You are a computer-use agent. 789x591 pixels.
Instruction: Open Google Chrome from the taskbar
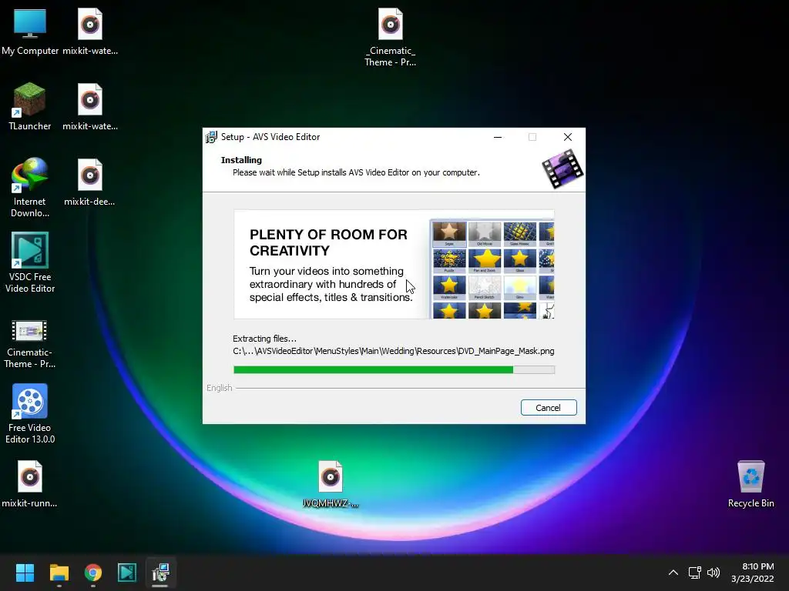(x=93, y=573)
